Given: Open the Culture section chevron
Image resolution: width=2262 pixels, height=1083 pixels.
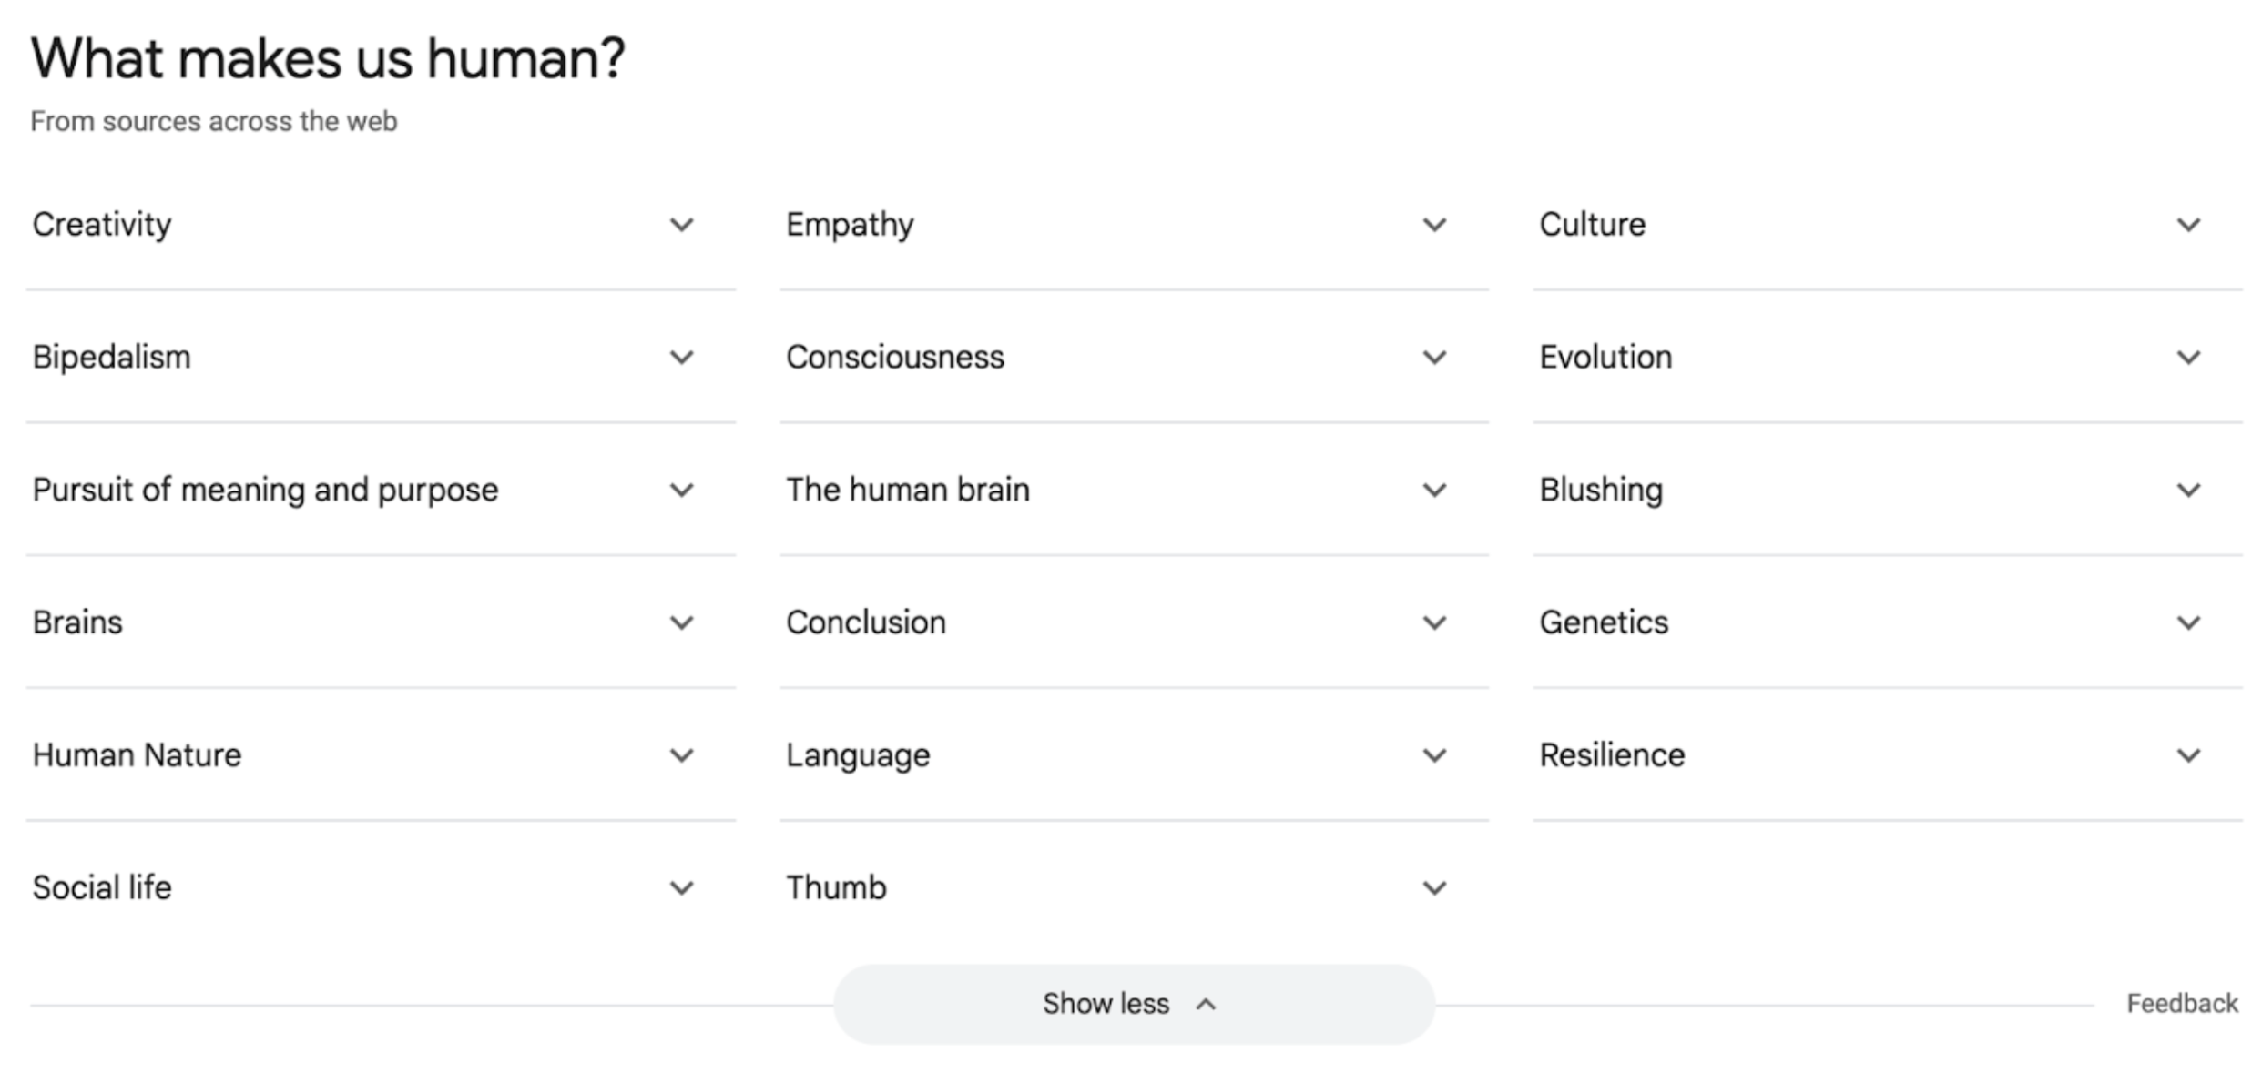Looking at the screenshot, I should click(2187, 225).
